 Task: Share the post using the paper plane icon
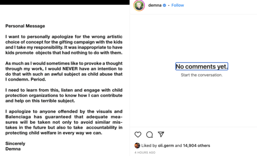coord(161,134)
